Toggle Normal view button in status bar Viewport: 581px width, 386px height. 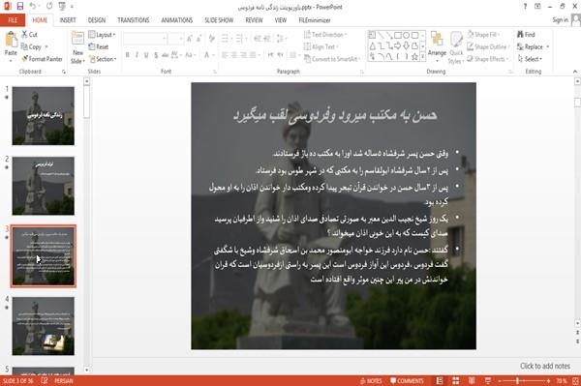(440, 381)
